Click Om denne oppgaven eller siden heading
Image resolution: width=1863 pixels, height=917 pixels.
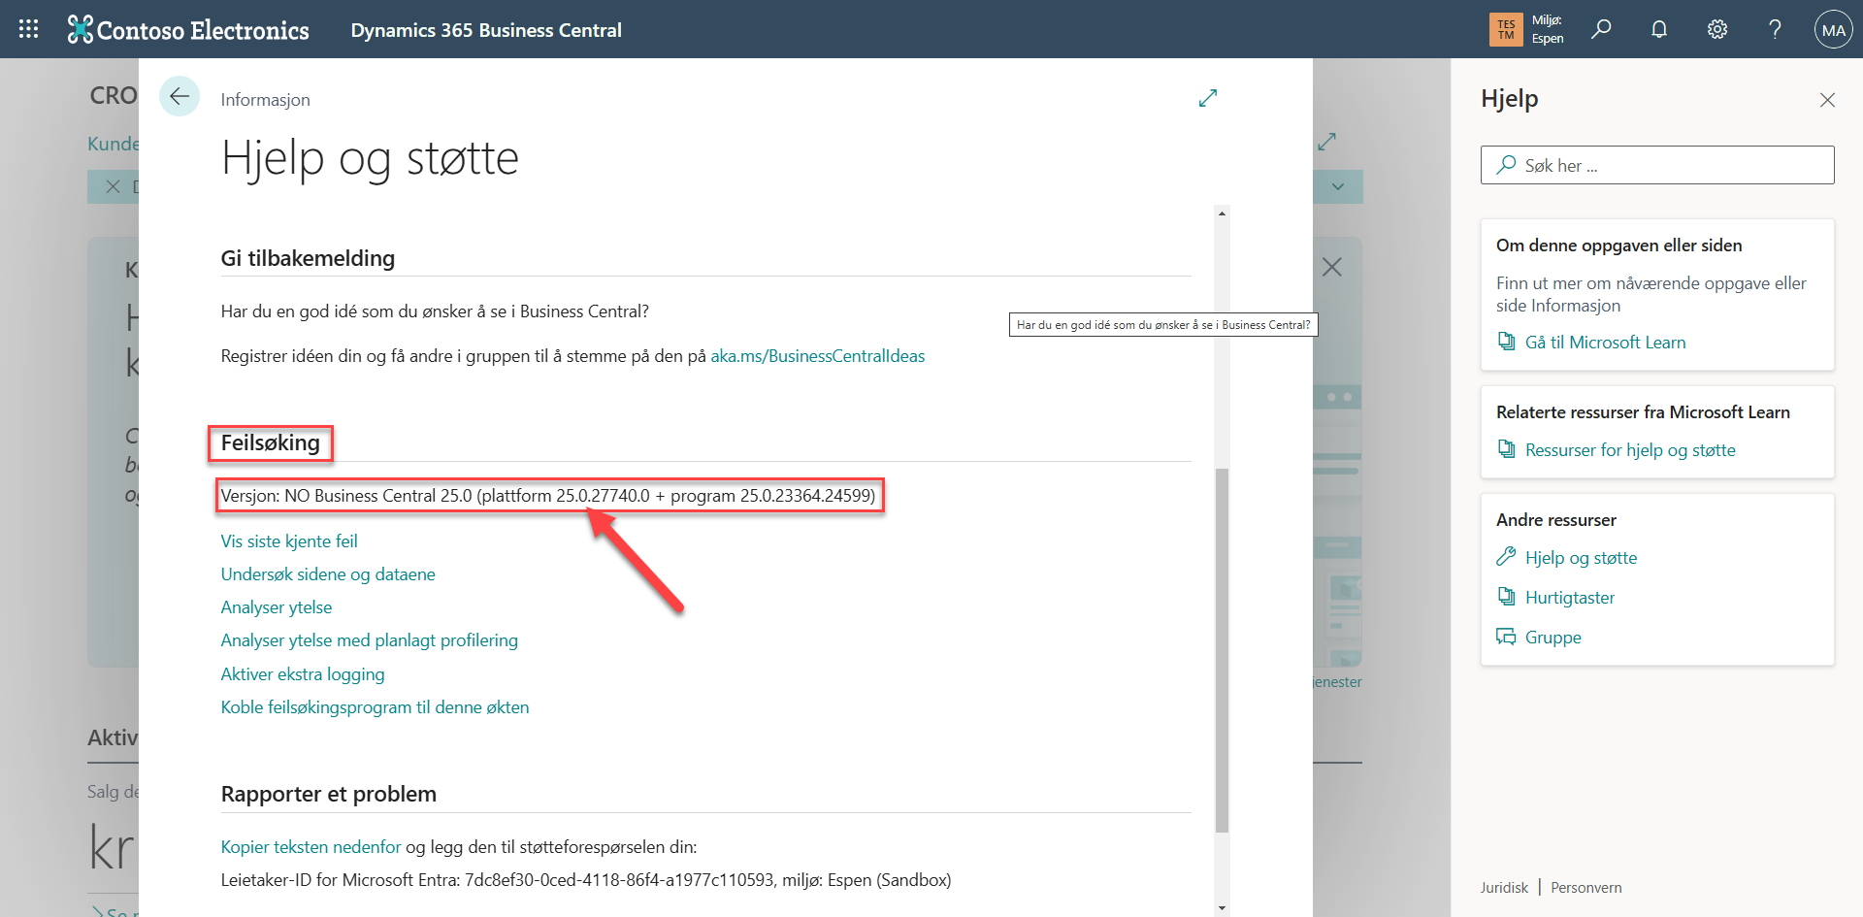(x=1618, y=246)
